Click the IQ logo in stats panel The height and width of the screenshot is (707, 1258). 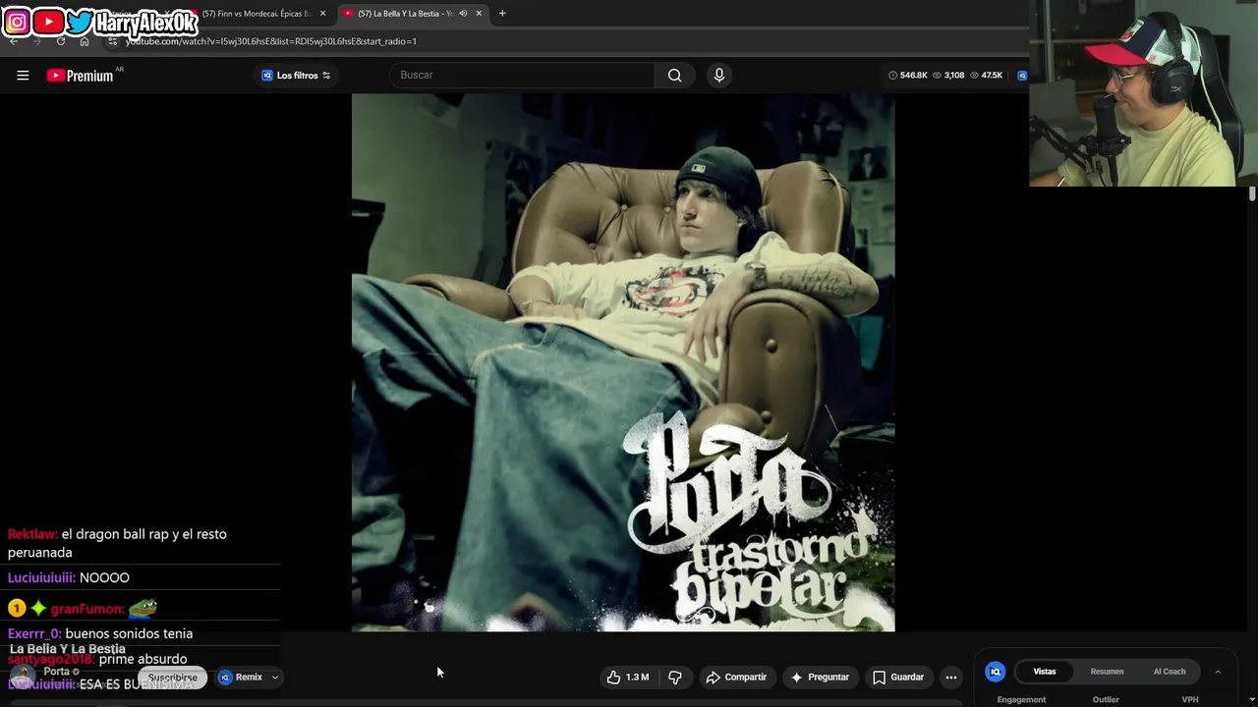coord(996,672)
